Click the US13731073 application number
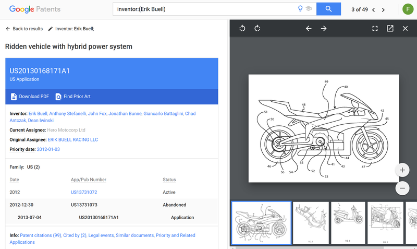The width and height of the screenshot is (417, 249). (84, 205)
